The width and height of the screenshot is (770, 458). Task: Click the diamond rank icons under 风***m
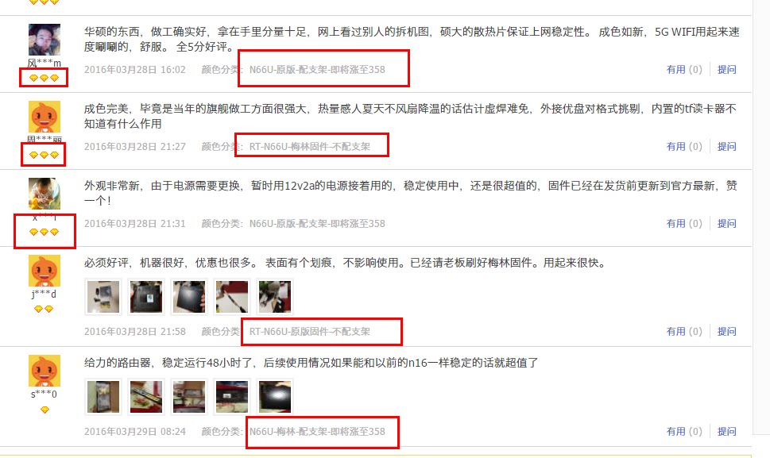tap(44, 78)
